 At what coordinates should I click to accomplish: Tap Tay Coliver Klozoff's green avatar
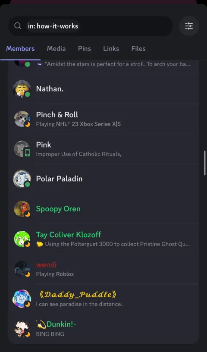tap(22, 239)
